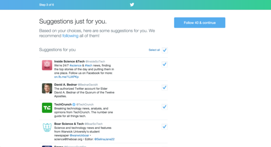Open Inside Science &Tech atom avatar
Screen dimensions: 271x147
click(47, 65)
